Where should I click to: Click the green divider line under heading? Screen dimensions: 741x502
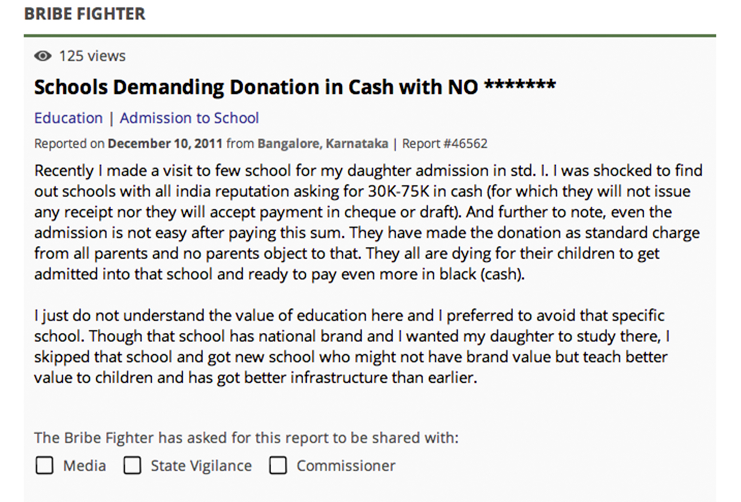[370, 36]
